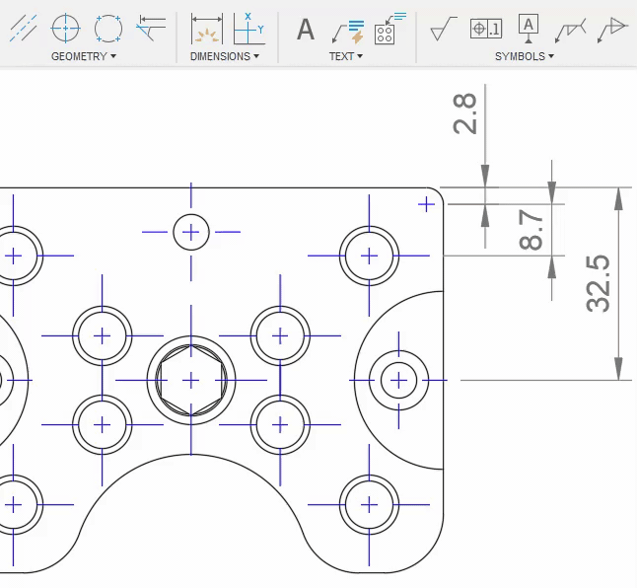Image resolution: width=637 pixels, height=588 pixels.
Task: Expand the DIMENSIONS dropdown menu
Action: (225, 56)
